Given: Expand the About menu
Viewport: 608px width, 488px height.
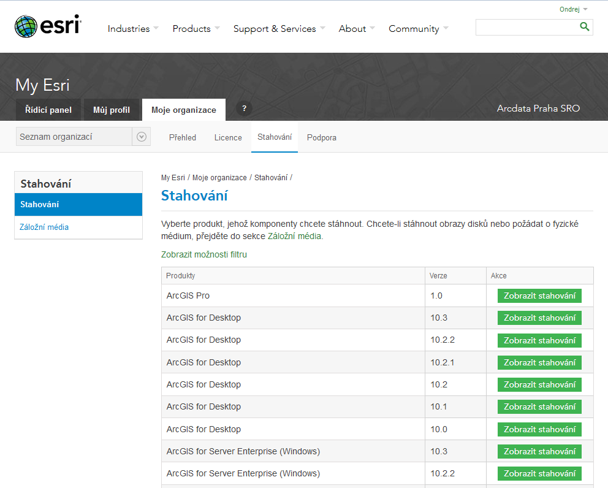Looking at the screenshot, I should coord(356,29).
